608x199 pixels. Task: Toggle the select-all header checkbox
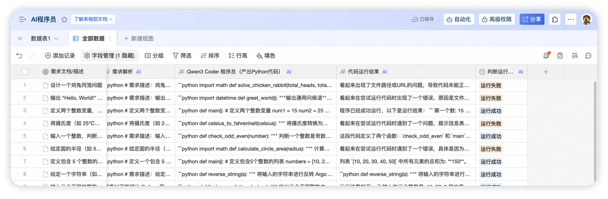point(25,72)
